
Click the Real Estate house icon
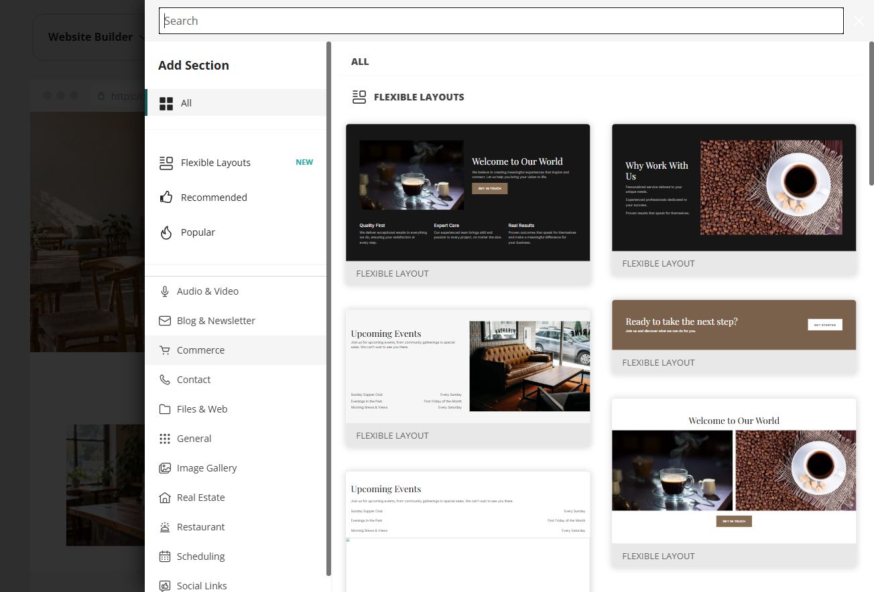tap(164, 498)
